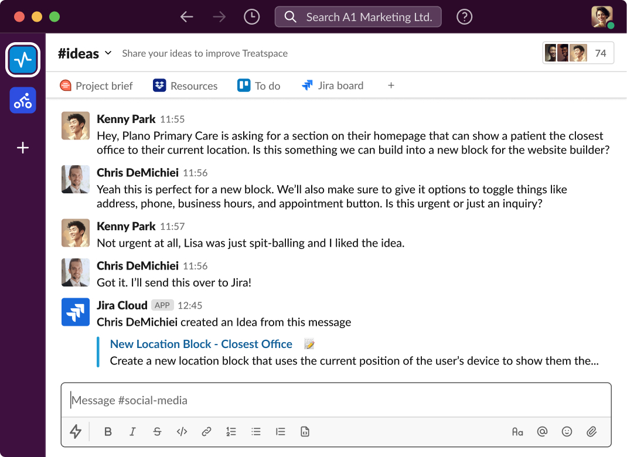627x457 pixels.
Task: Toggle strikethrough formatting
Action: pyautogui.click(x=157, y=431)
